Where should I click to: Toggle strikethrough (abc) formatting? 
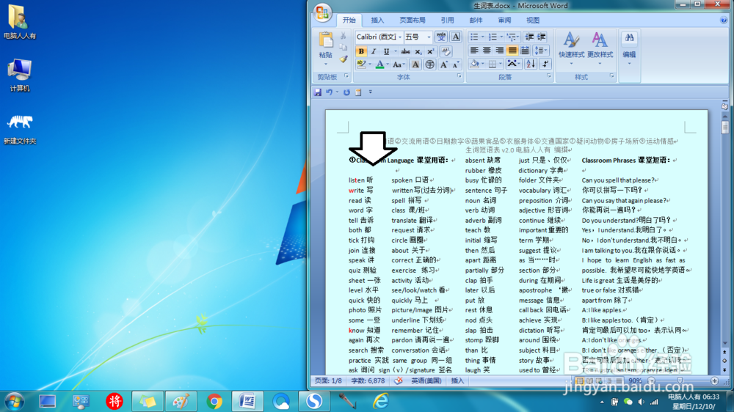pyautogui.click(x=405, y=51)
